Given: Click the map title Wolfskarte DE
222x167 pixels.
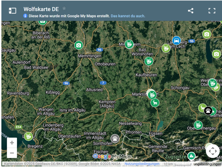Looking at the screenshot, I should pyautogui.click(x=41, y=9).
